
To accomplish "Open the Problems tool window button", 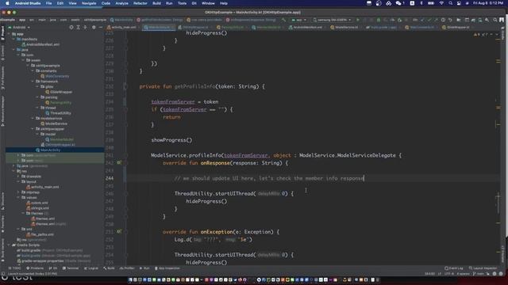I will [35, 268].
